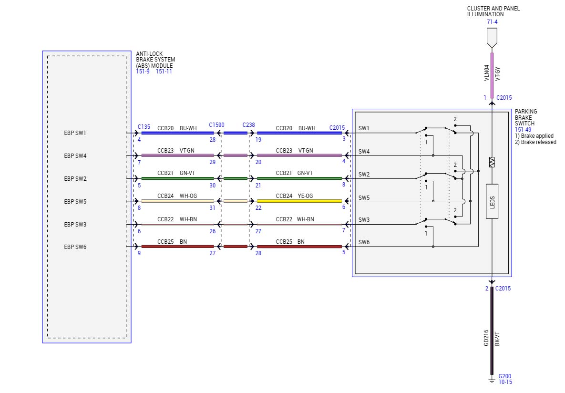Click the SW1 switch contact symbol
The height and width of the screenshot is (393, 565).
[435, 130]
